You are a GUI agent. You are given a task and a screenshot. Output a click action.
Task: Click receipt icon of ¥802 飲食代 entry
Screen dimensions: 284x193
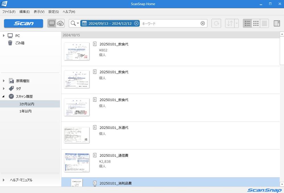click(x=95, y=44)
